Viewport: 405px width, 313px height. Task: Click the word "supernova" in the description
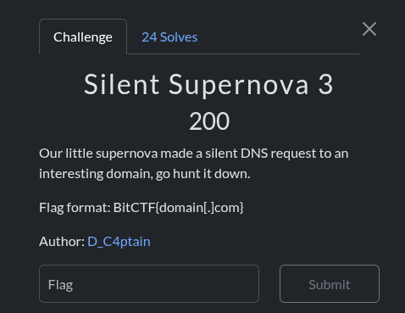(x=126, y=154)
